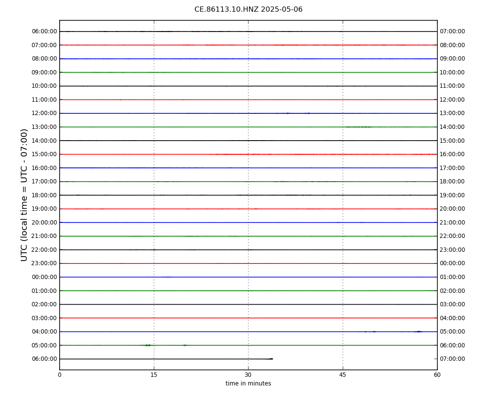
Task: Click burst near minute 57 on 04:00:00 trace
Action: 419,332
